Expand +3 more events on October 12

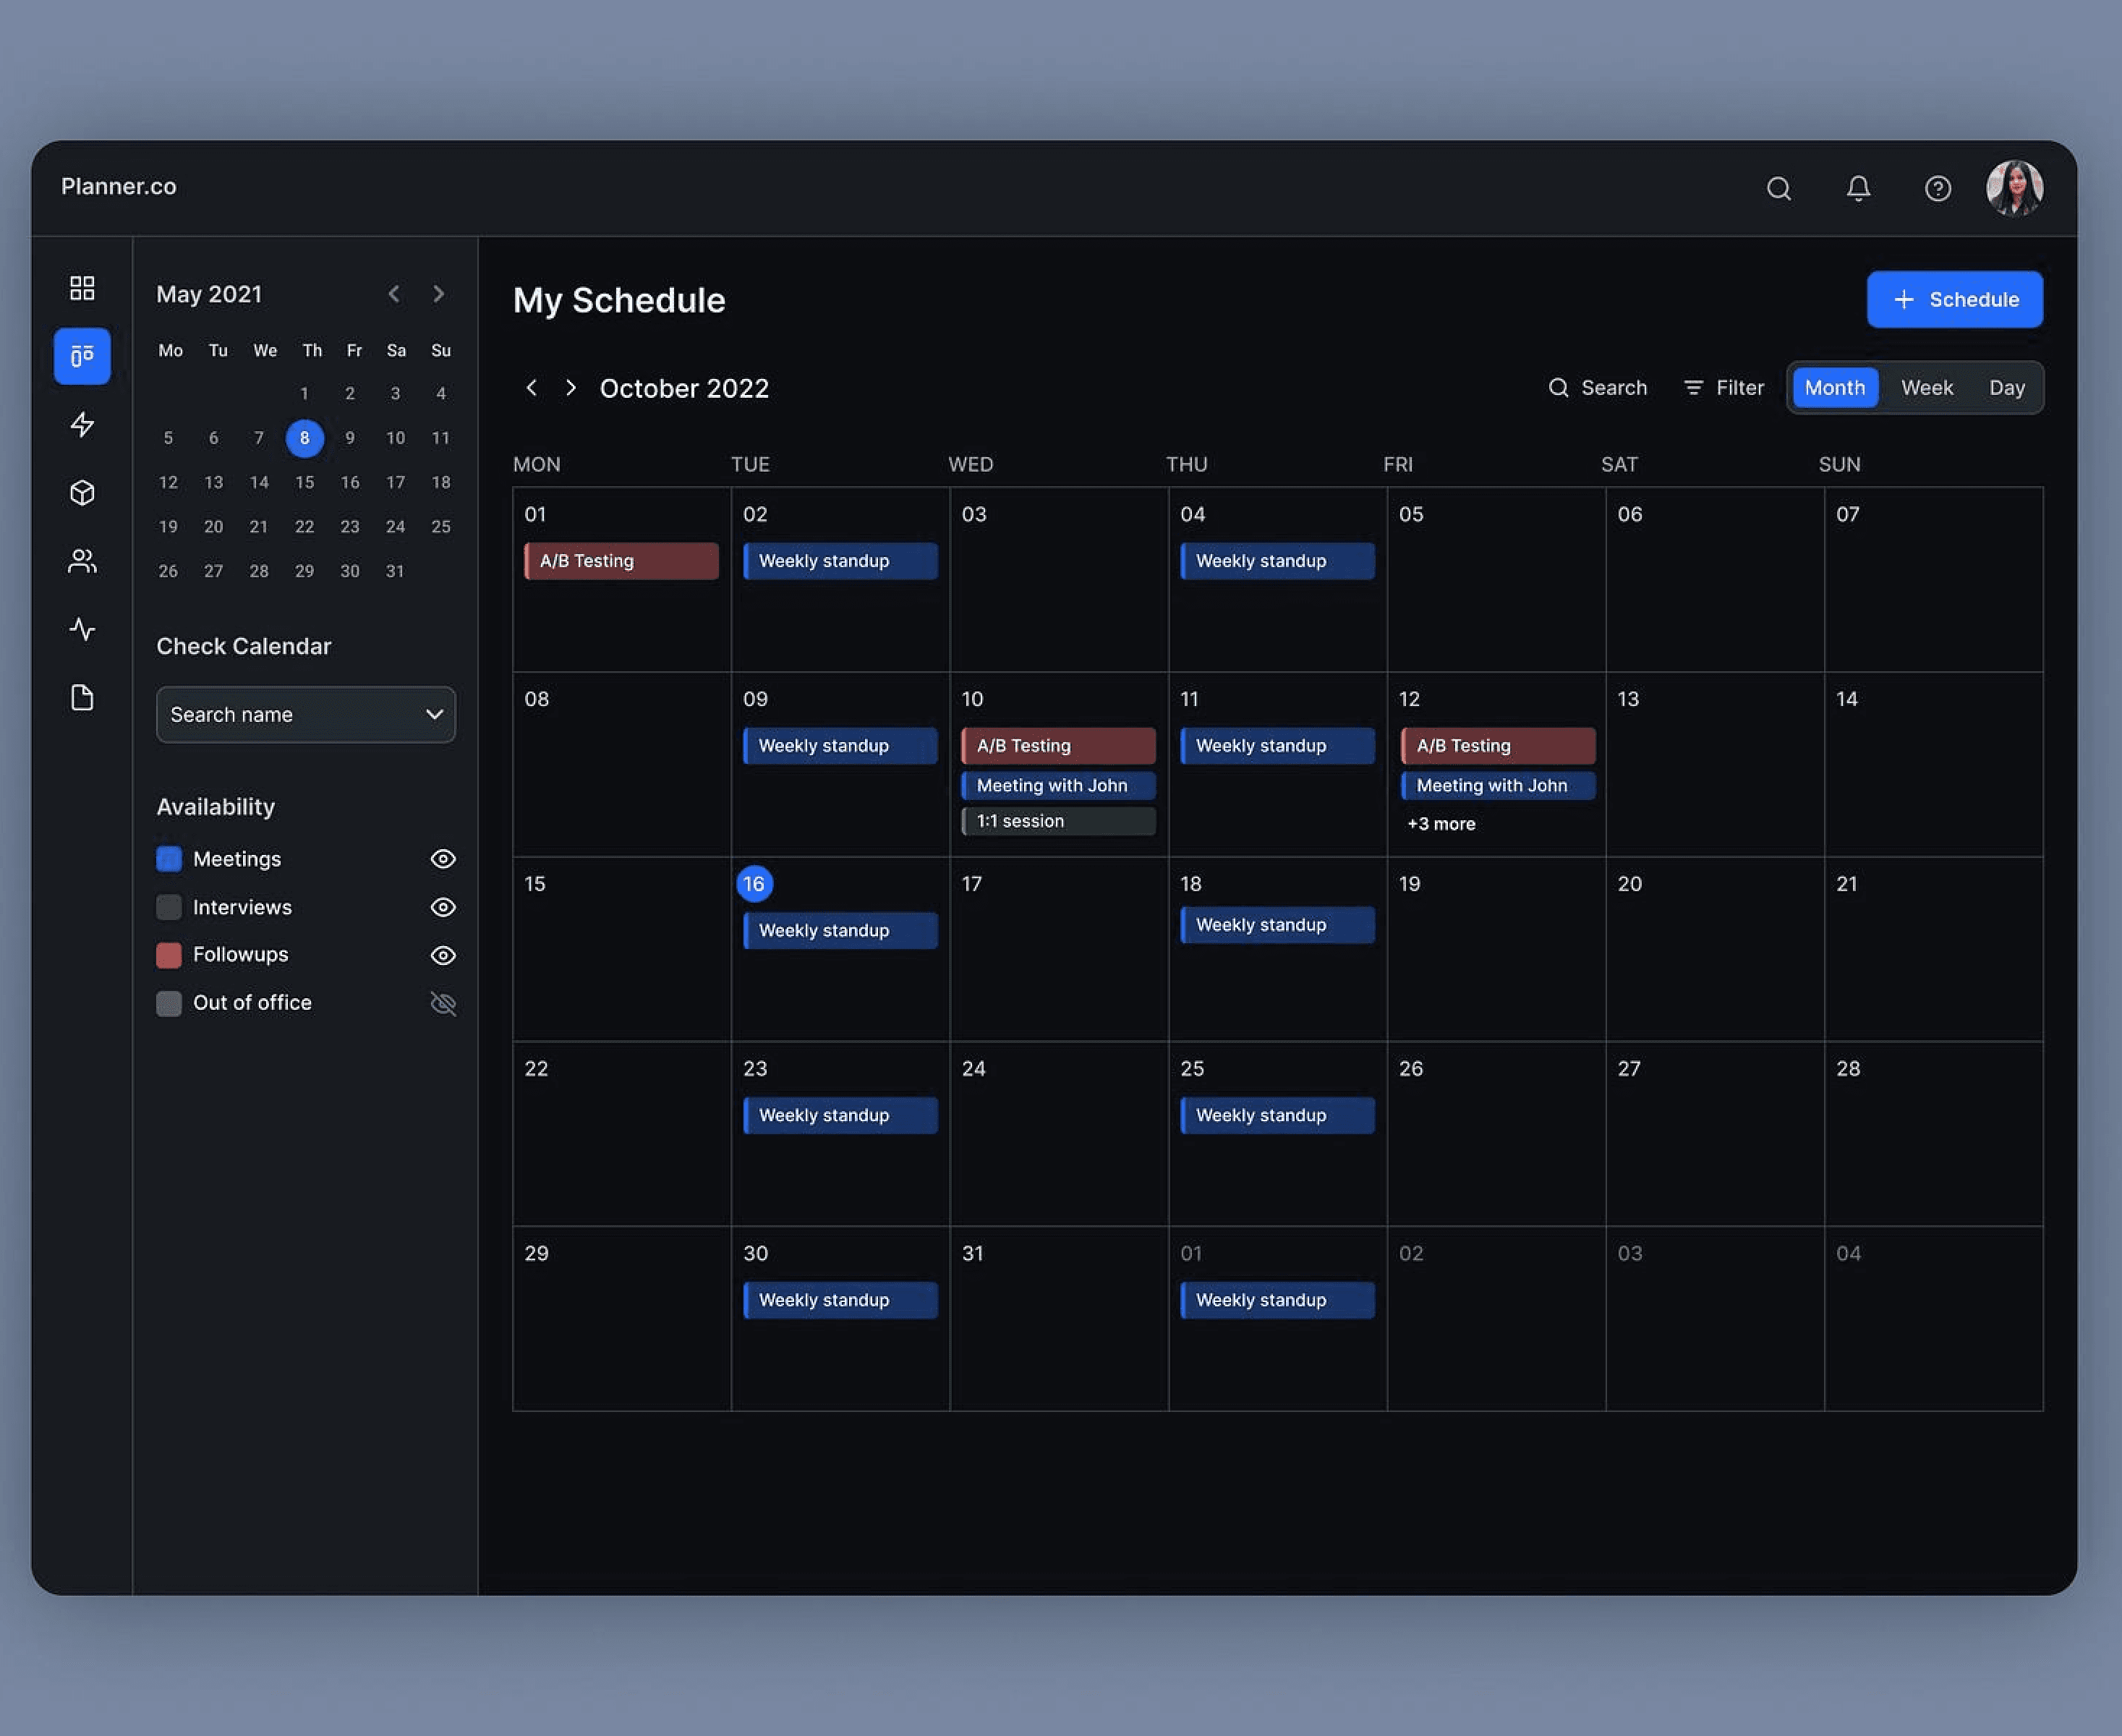[x=1440, y=823]
